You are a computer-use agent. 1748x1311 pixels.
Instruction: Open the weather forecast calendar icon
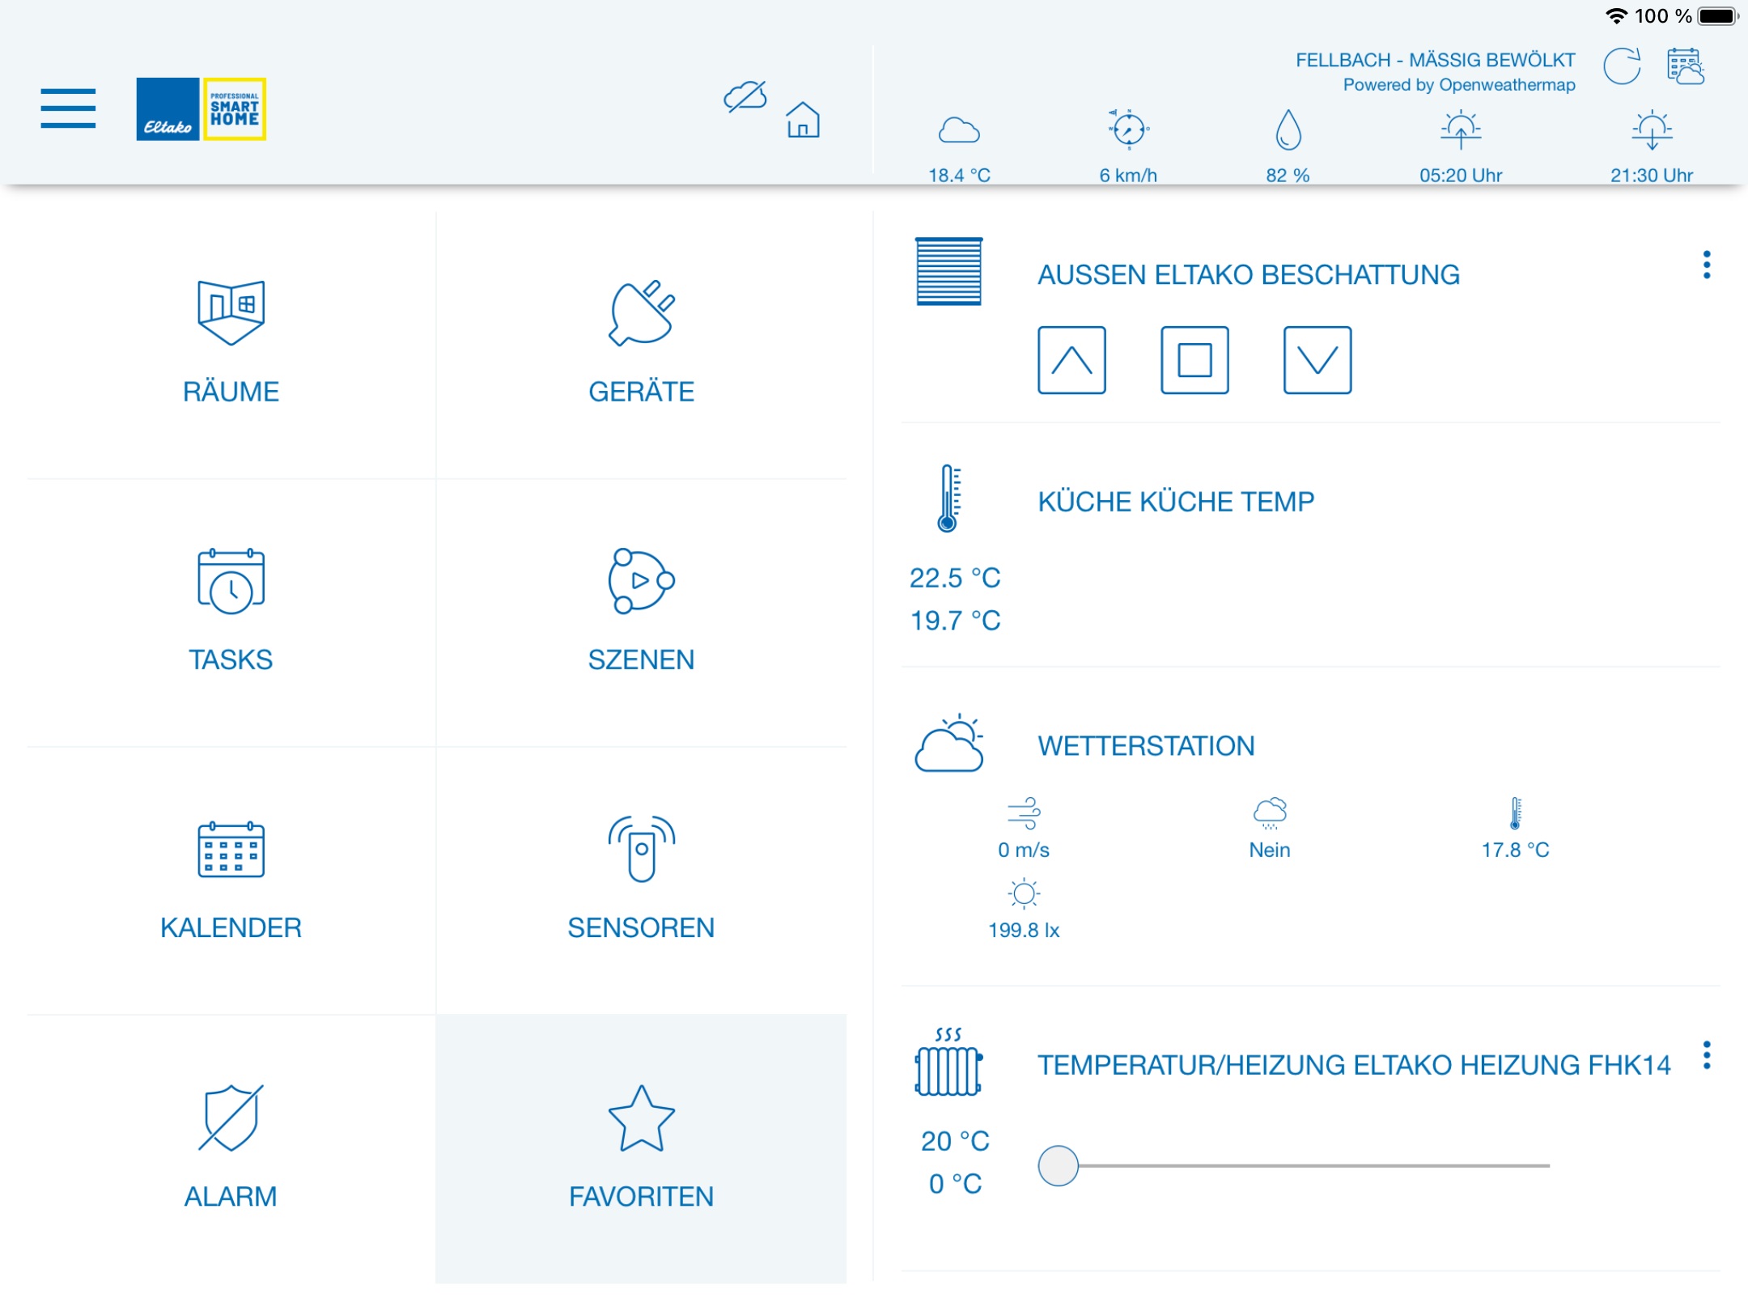[x=1686, y=66]
